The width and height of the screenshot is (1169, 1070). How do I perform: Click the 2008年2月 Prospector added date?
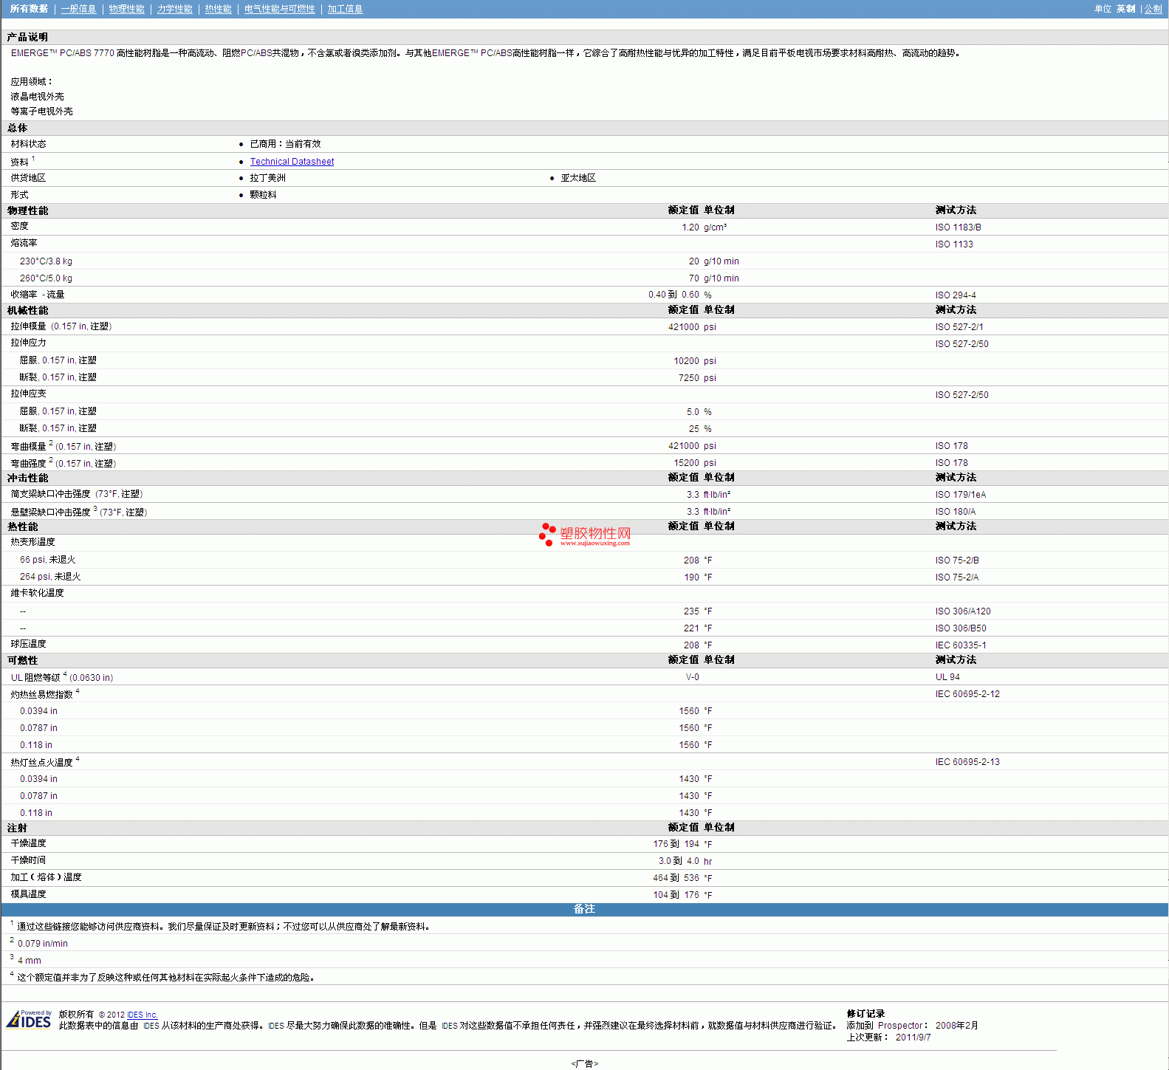[x=956, y=1026]
